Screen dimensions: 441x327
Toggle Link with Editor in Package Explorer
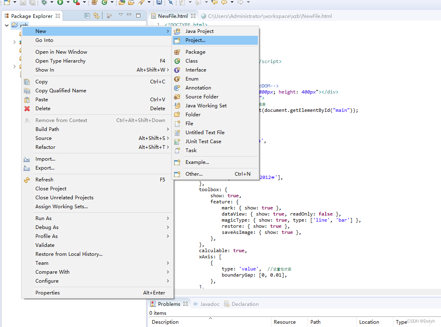point(96,16)
